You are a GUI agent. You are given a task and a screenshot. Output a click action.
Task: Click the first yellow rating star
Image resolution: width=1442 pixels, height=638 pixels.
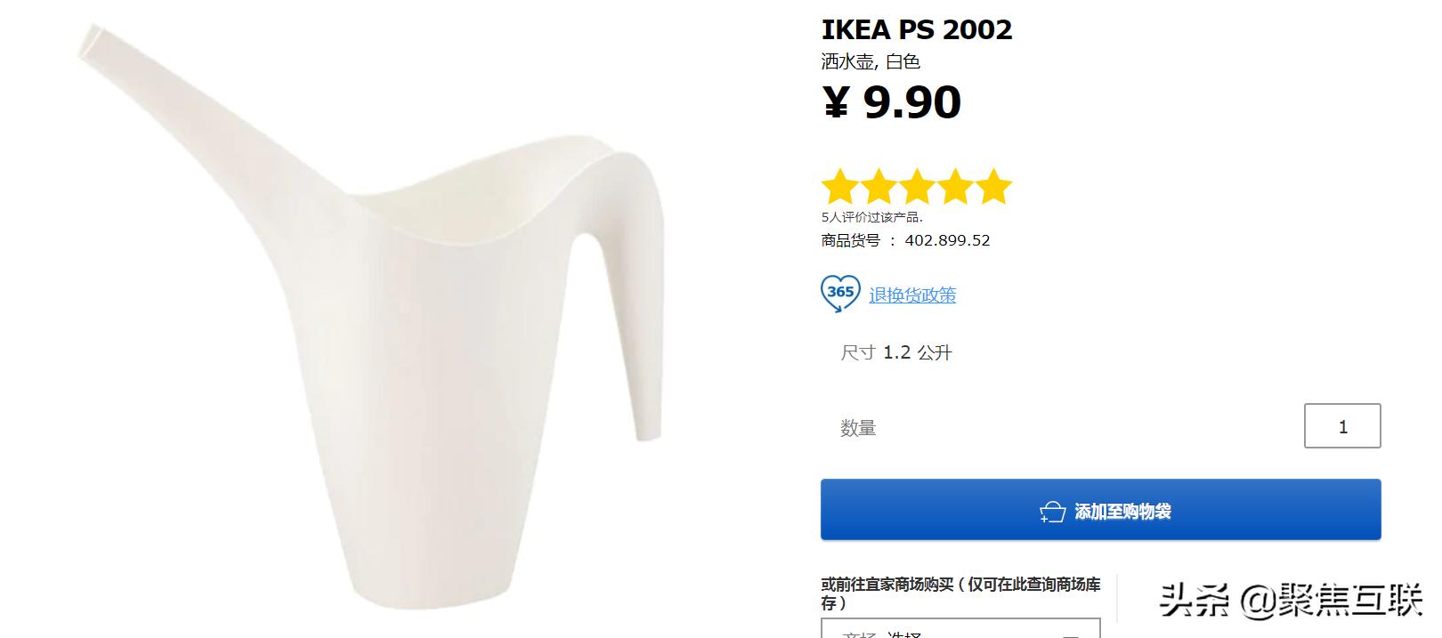838,188
